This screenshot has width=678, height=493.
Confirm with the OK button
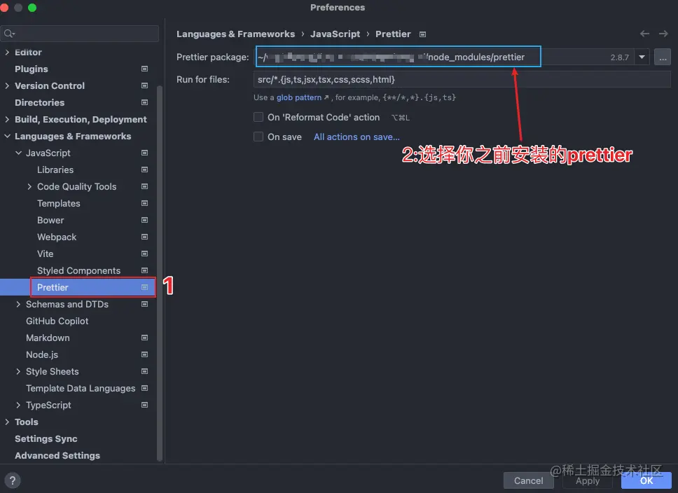pos(646,480)
